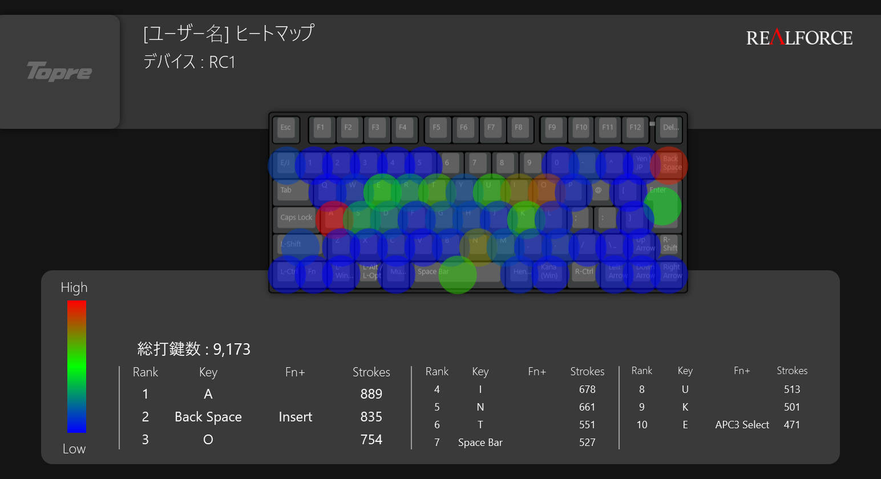Image resolution: width=881 pixels, height=479 pixels.
Task: Click the '[ユーザー名] ヒートマップ' title
Action: (x=228, y=33)
